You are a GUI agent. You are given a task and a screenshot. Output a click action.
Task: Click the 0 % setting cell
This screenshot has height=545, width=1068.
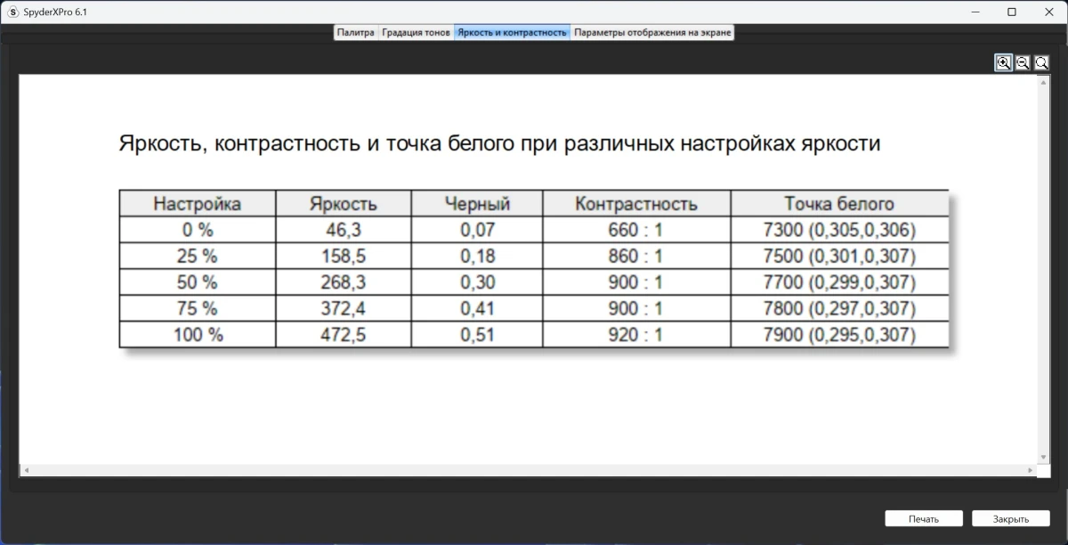tap(198, 230)
